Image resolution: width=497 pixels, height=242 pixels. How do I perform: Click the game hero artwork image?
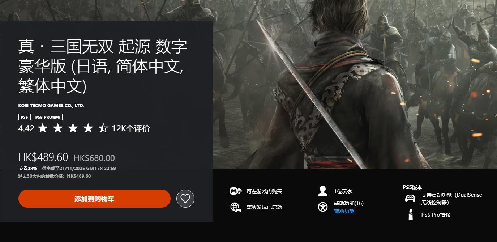pyautogui.click(x=355, y=84)
